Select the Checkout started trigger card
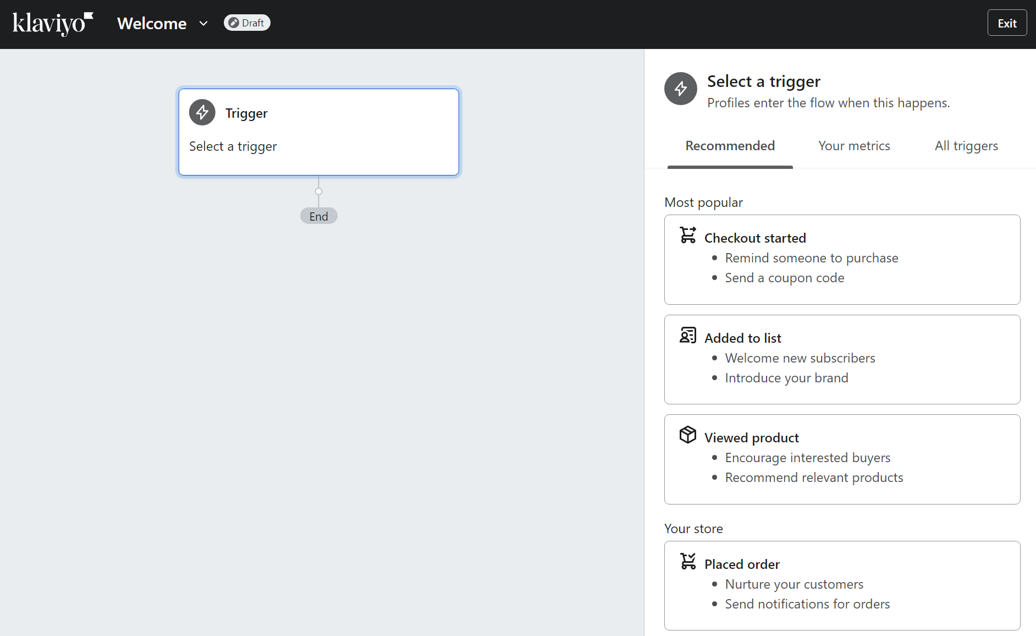1036x636 pixels. (x=842, y=259)
